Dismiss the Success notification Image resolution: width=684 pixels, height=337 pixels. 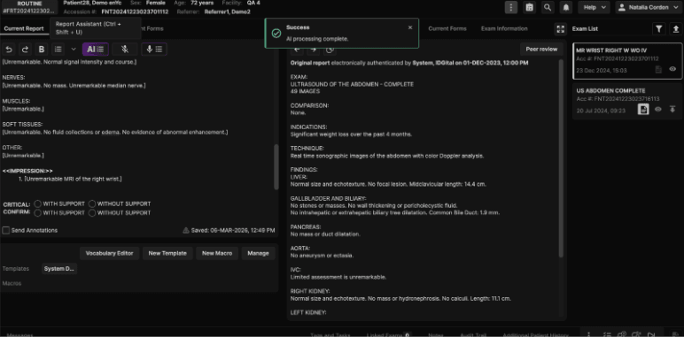tap(410, 27)
